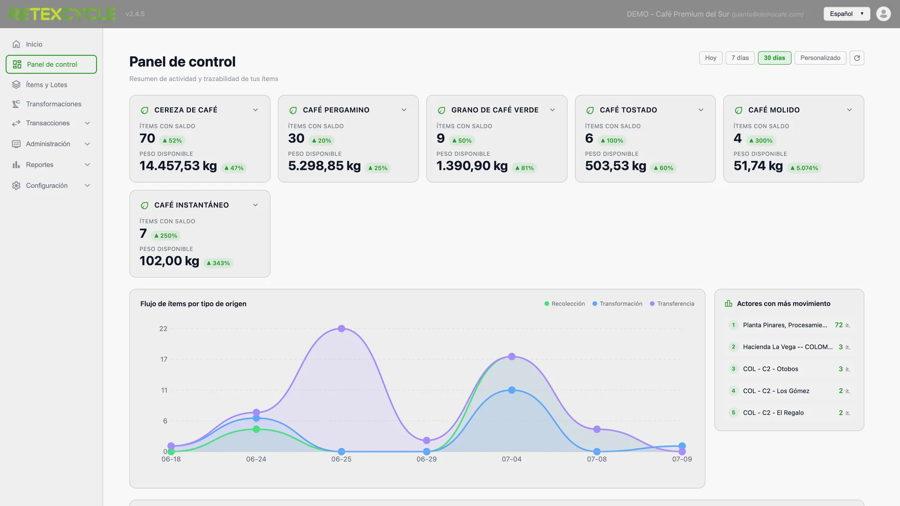Viewport: 900px width, 506px height.
Task: Expand the Café Tostado card
Action: [x=701, y=110]
